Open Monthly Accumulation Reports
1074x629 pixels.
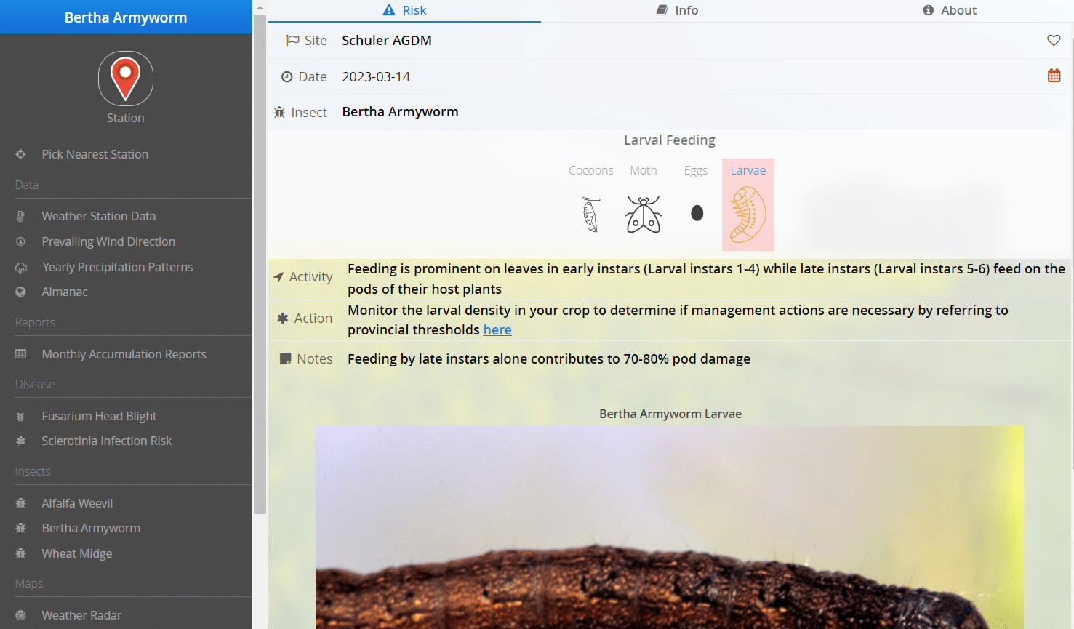[x=124, y=354]
